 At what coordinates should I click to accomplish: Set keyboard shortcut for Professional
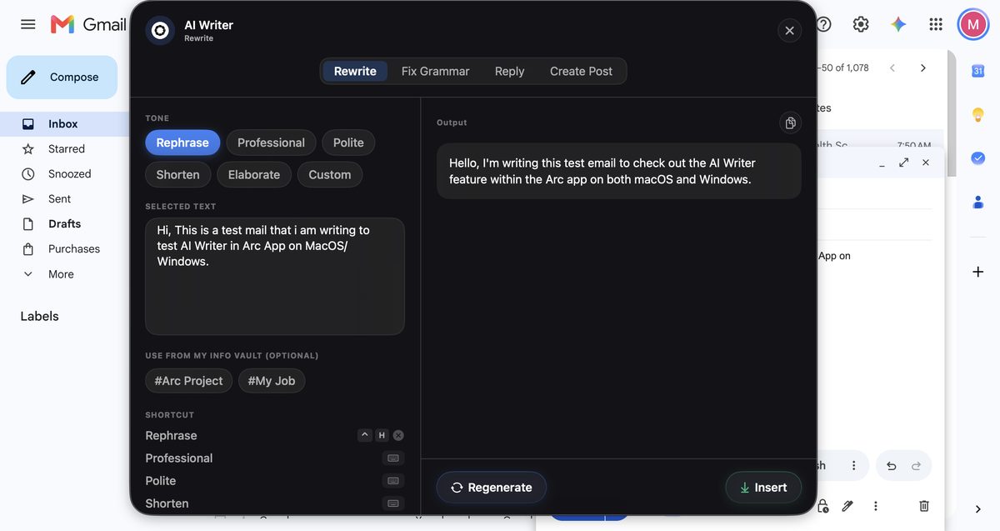(x=393, y=458)
